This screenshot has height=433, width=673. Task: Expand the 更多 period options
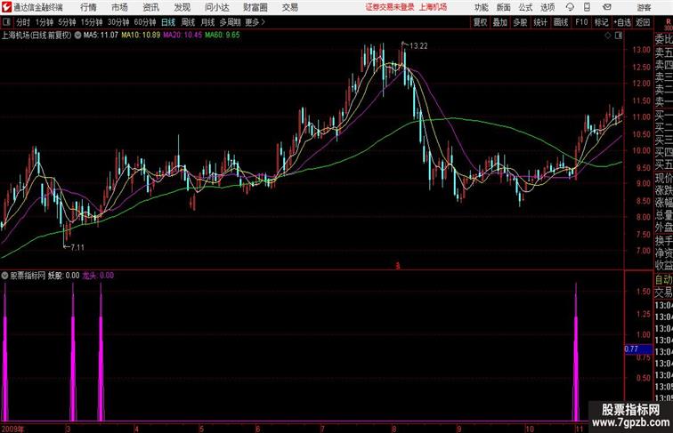click(255, 22)
